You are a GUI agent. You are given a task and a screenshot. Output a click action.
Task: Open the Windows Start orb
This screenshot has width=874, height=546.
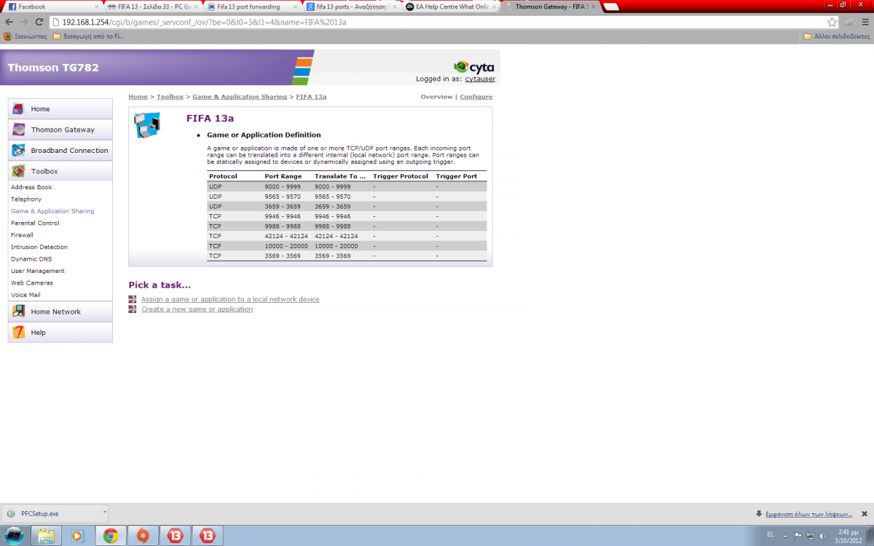pos(15,536)
